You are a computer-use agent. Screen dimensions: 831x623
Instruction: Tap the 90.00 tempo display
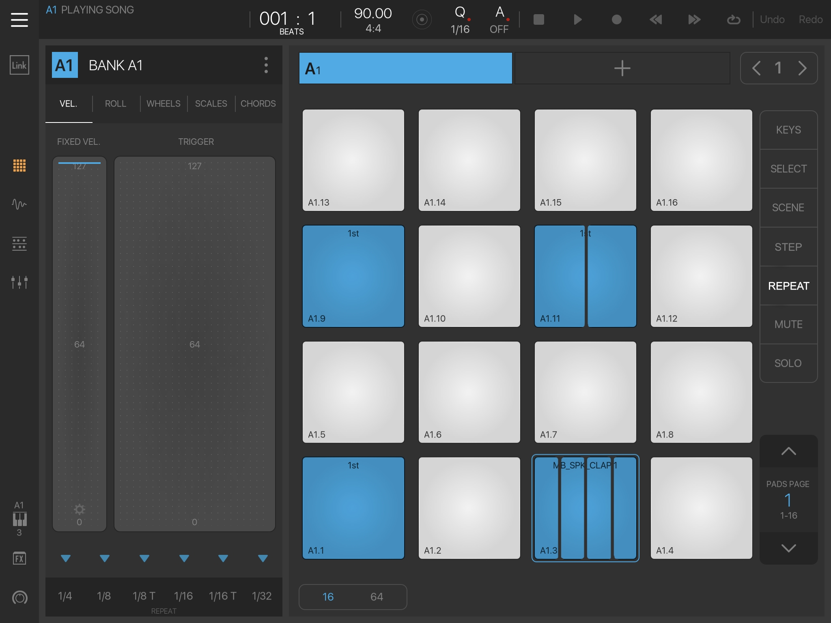(x=373, y=13)
